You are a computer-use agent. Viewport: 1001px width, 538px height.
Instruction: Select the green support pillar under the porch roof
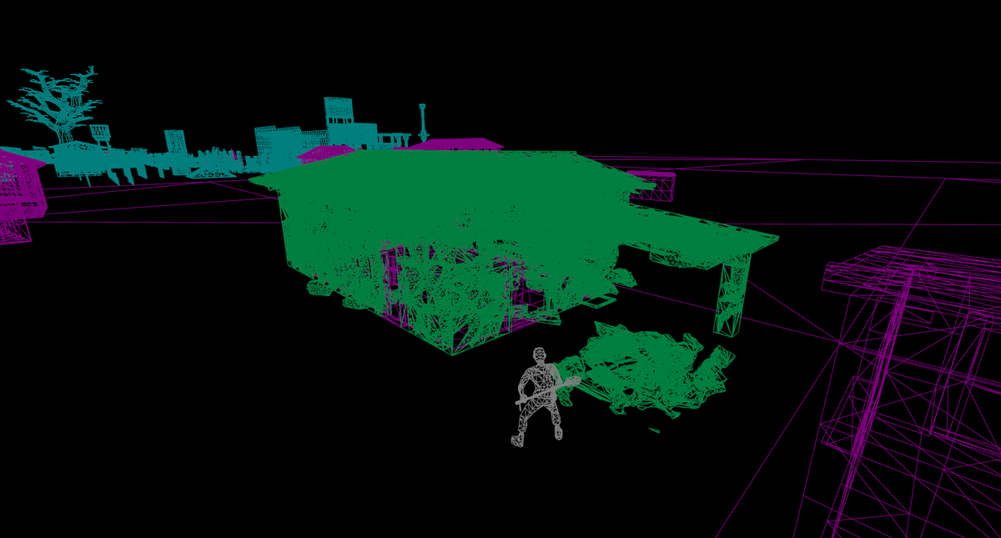pos(732,294)
